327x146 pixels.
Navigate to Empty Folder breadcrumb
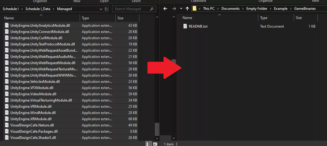coord(257,9)
